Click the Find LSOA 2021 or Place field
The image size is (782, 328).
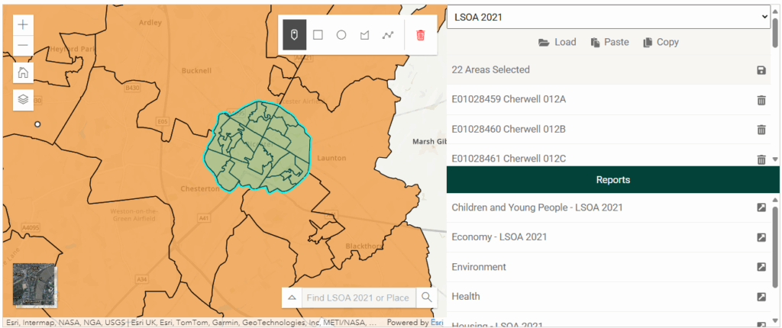click(x=358, y=297)
